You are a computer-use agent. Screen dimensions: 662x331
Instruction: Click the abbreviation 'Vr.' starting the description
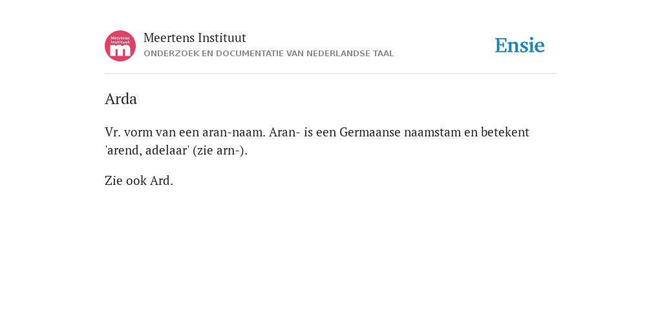click(x=112, y=132)
